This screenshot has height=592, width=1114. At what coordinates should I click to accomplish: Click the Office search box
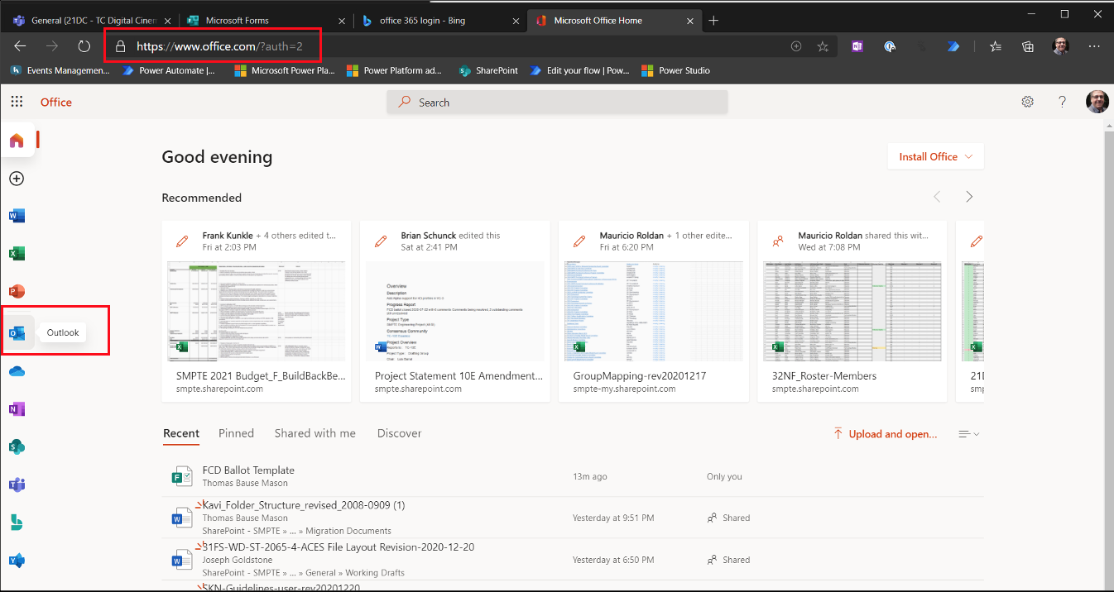click(557, 103)
